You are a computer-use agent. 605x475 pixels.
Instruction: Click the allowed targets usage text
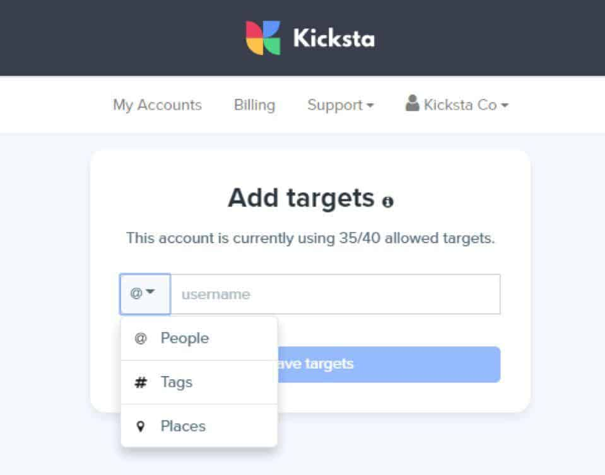tap(310, 239)
